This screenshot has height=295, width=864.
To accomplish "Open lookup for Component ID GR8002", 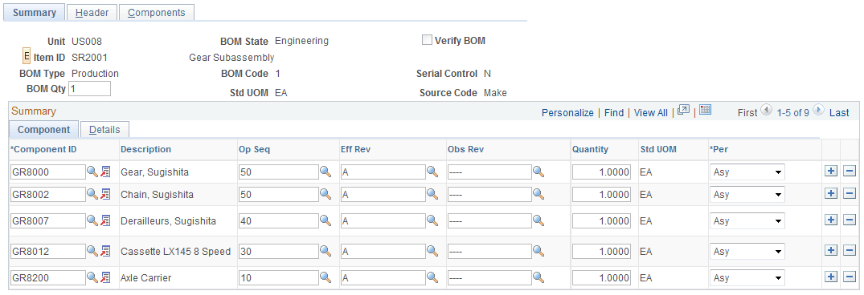I will [92, 194].
